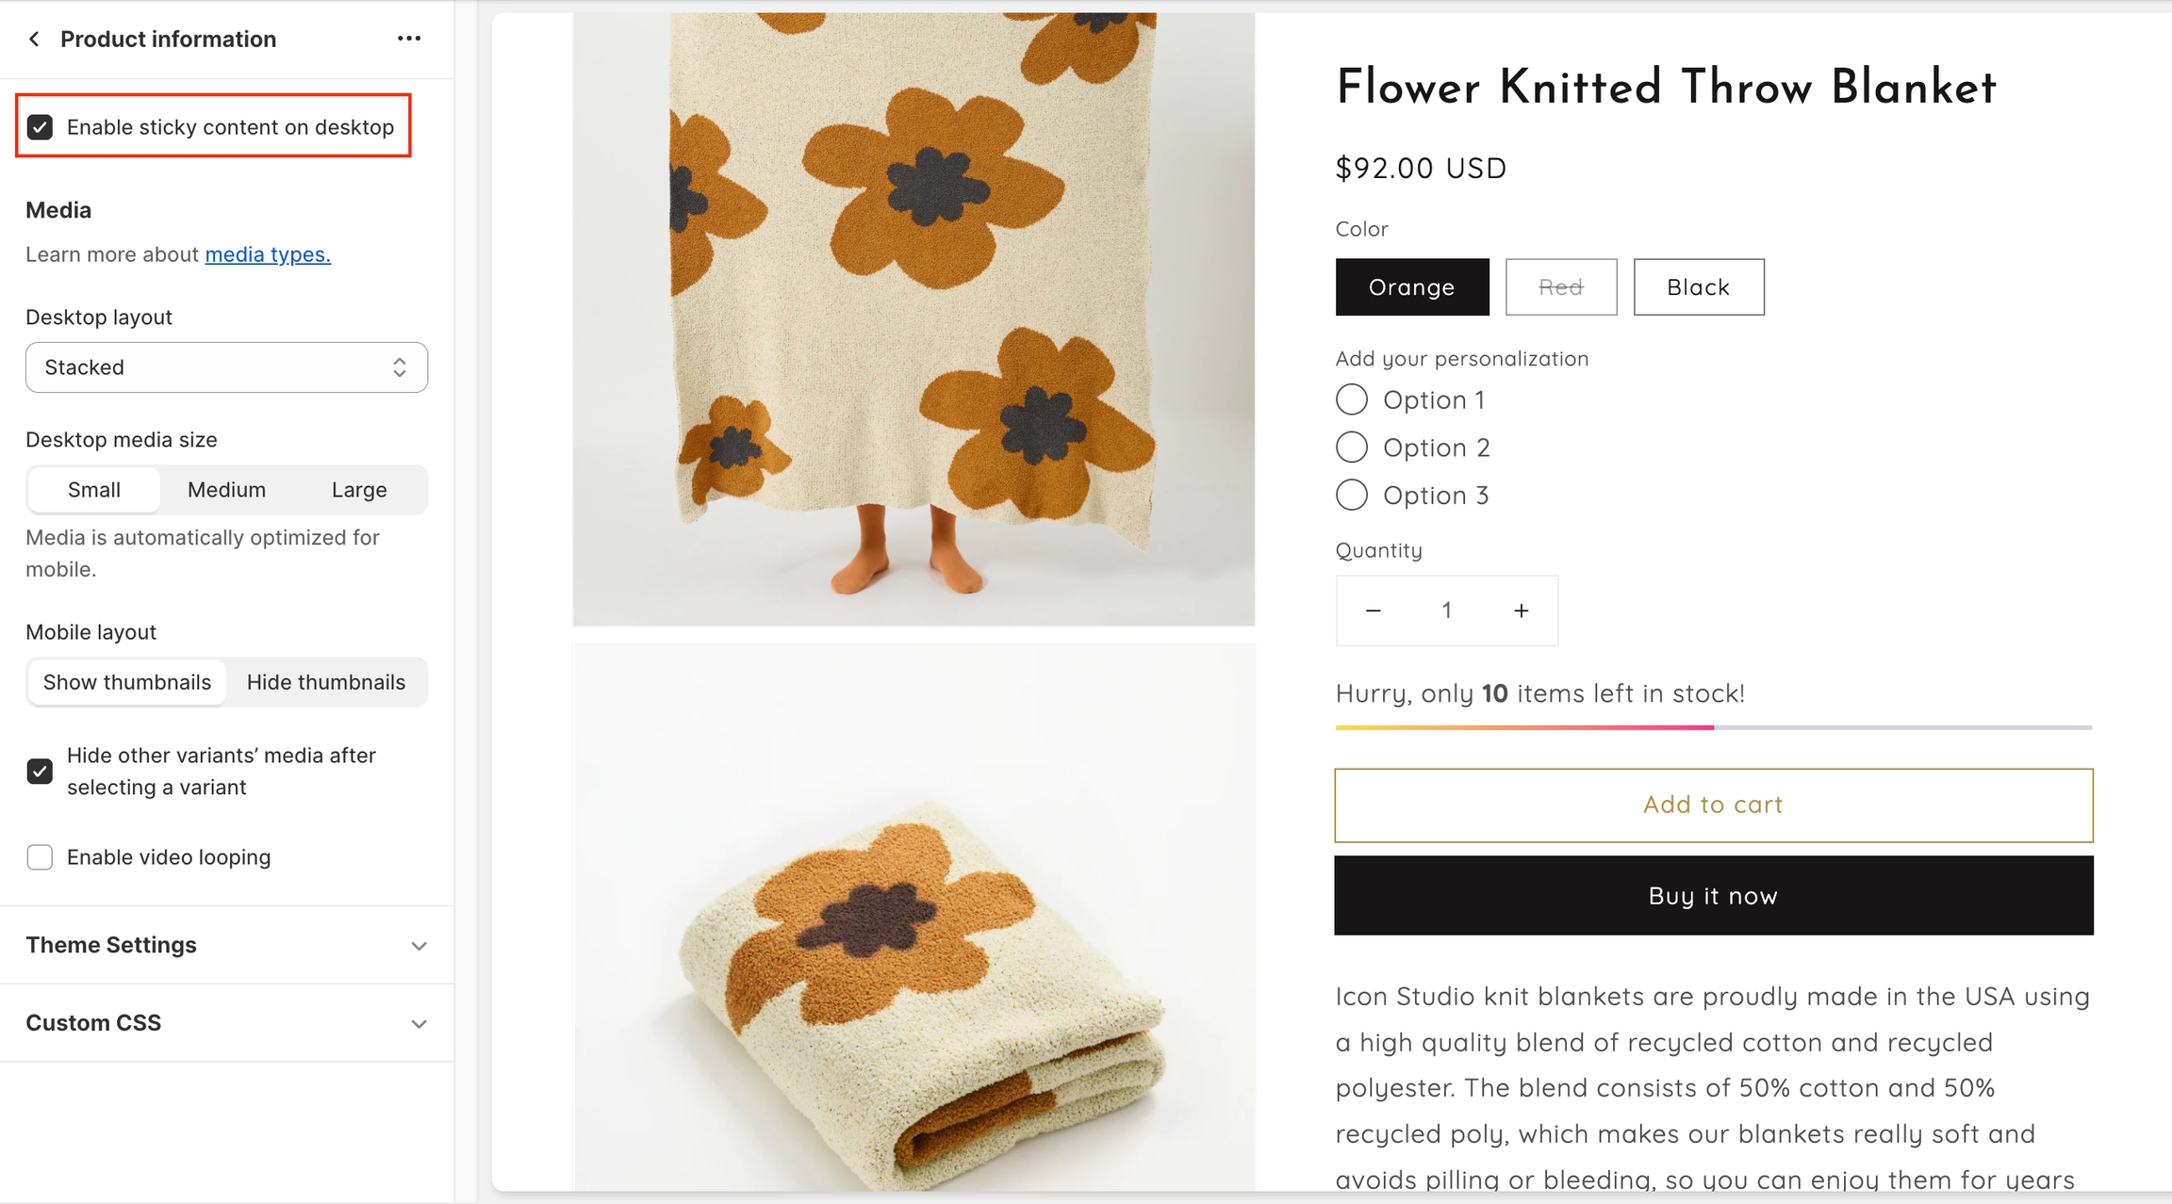Expand Custom CSS chevron
2172x1204 pixels.
tap(419, 1024)
